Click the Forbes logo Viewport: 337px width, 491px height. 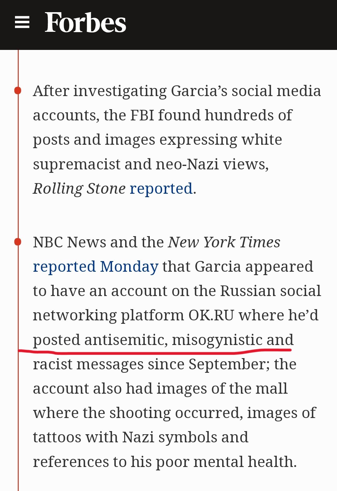[x=85, y=23]
